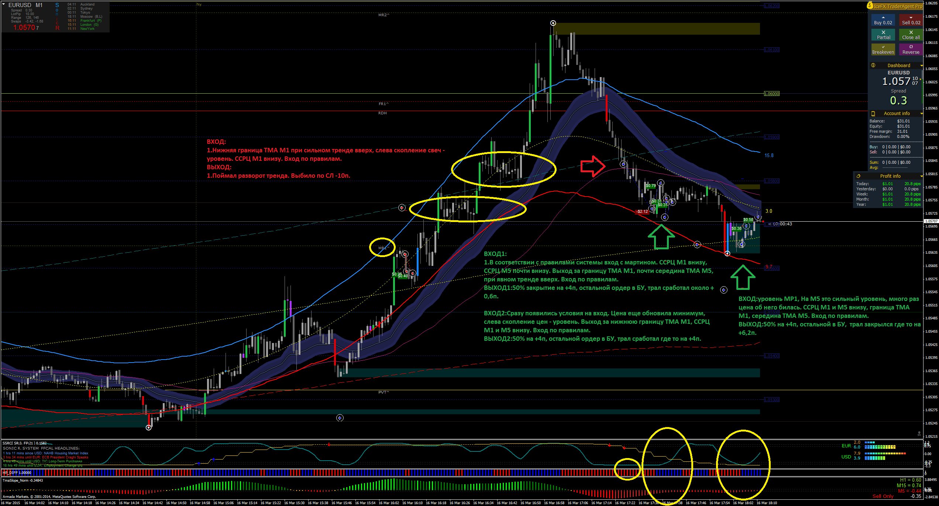Image resolution: width=939 pixels, height=506 pixels.
Task: Click the Dashboard info circle icon
Action: coord(873,65)
